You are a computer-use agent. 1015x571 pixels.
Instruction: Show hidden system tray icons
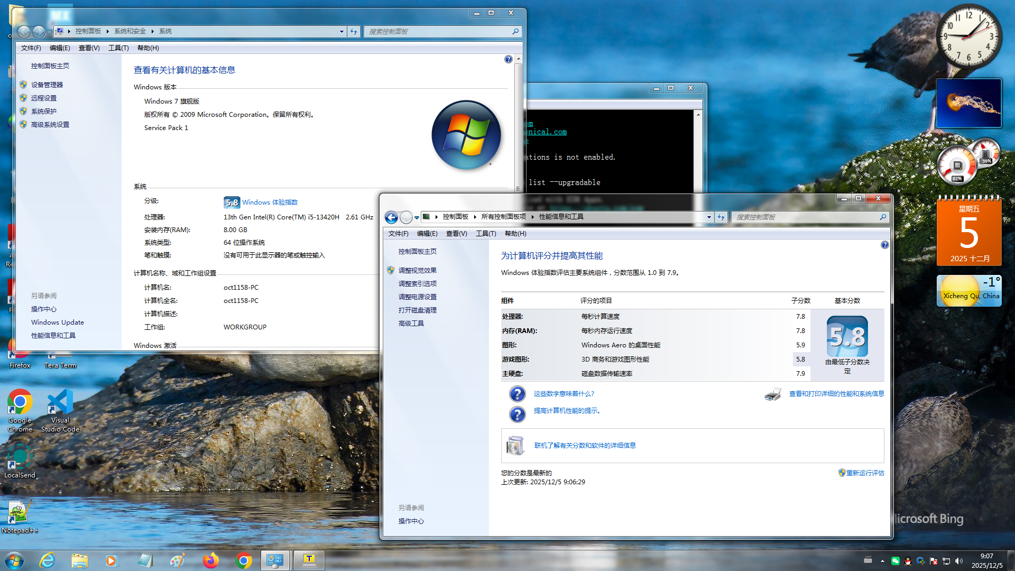pos(882,561)
